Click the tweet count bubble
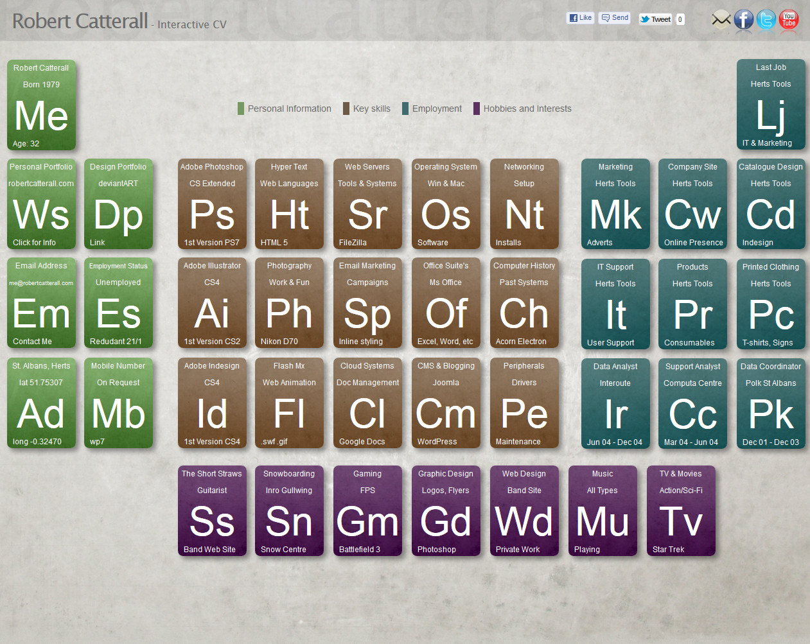 (x=680, y=19)
